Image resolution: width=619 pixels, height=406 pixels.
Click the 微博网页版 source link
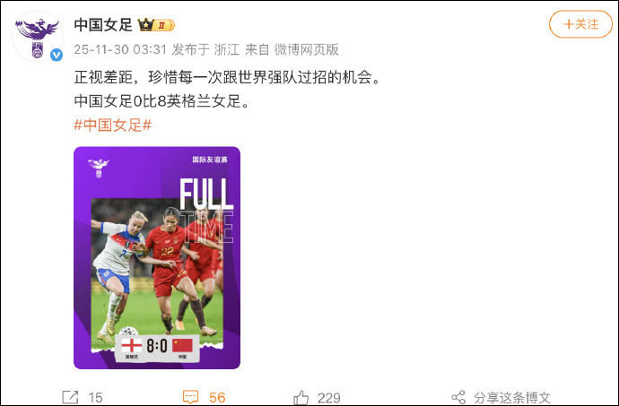click(x=306, y=49)
